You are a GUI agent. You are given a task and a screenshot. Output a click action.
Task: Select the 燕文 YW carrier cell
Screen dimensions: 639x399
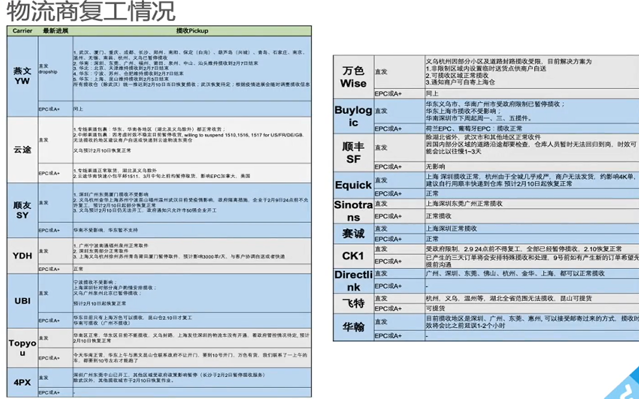click(x=22, y=76)
